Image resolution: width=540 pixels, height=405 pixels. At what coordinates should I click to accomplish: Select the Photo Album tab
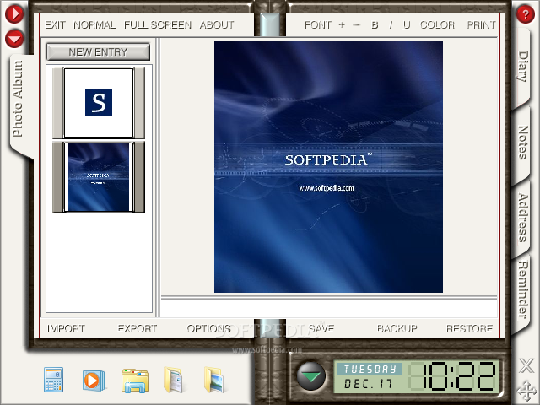18,100
